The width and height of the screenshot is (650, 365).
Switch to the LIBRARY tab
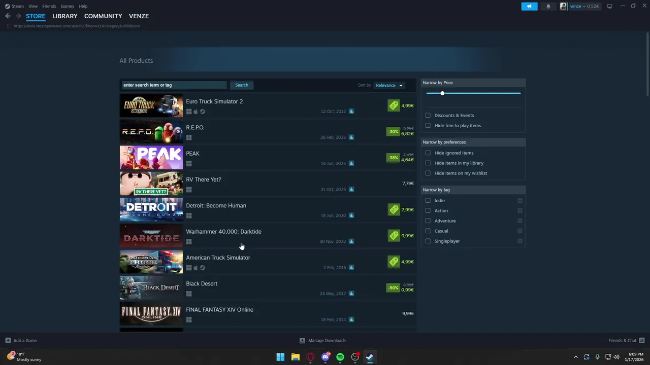pyautogui.click(x=65, y=16)
